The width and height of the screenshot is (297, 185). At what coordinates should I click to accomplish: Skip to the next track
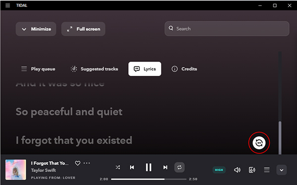point(165,167)
